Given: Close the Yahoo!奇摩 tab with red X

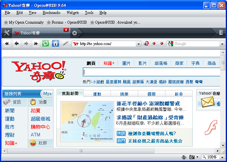Looking at the screenshot, I should (x=66, y=30).
